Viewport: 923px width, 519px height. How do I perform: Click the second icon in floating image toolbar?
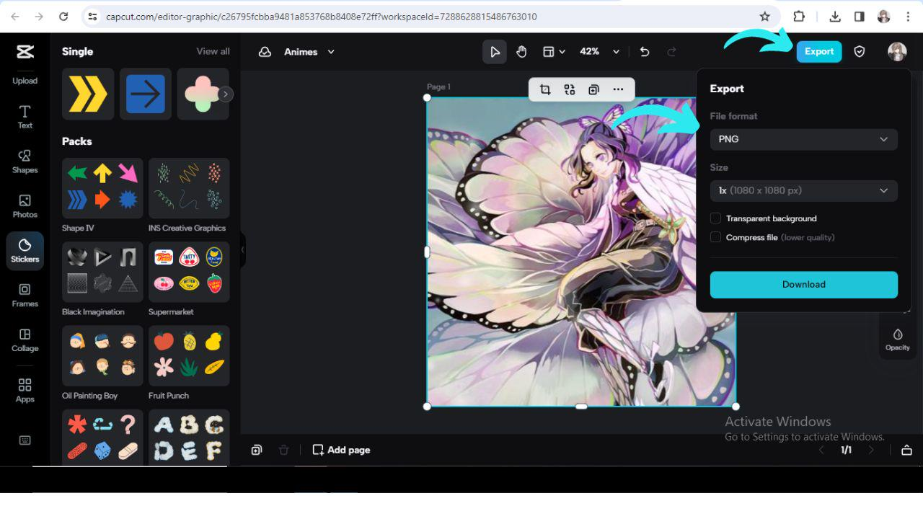(x=570, y=89)
